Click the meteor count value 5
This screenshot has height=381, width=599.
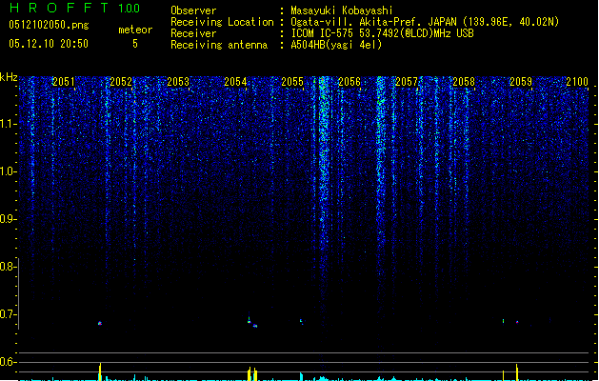point(135,44)
